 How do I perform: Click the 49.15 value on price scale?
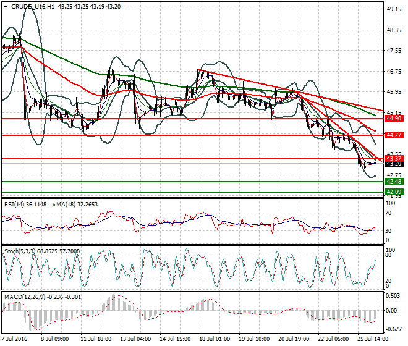pyautogui.click(x=394, y=9)
